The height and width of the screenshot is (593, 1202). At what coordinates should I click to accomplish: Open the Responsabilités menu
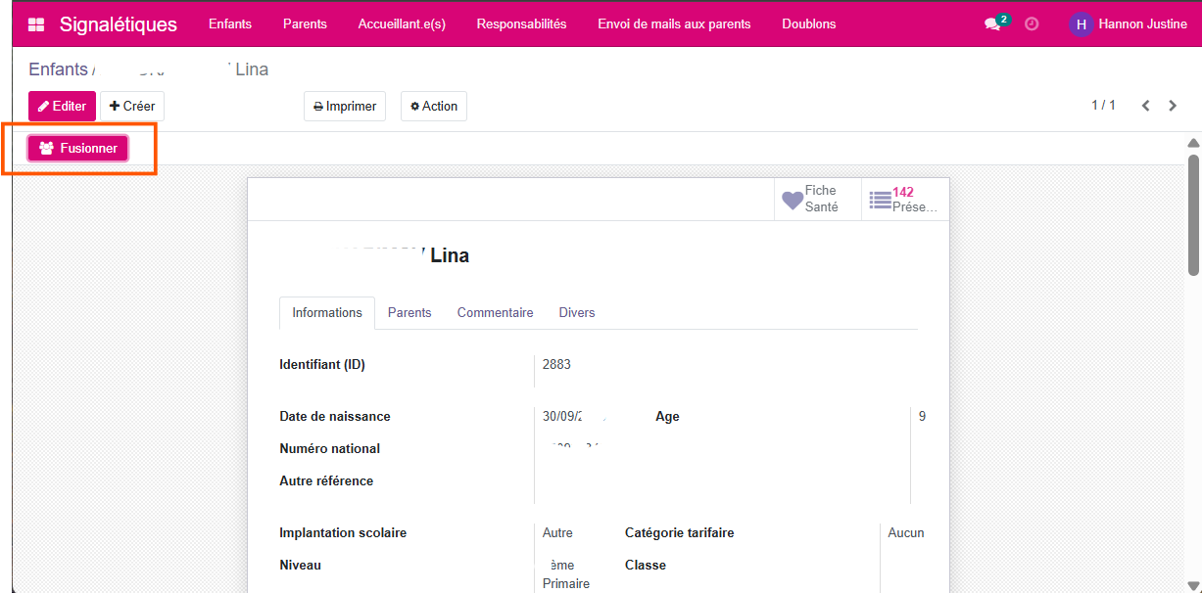521,23
